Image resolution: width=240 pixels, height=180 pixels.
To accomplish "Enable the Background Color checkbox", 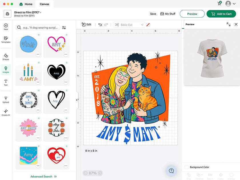I will click(x=187, y=167).
